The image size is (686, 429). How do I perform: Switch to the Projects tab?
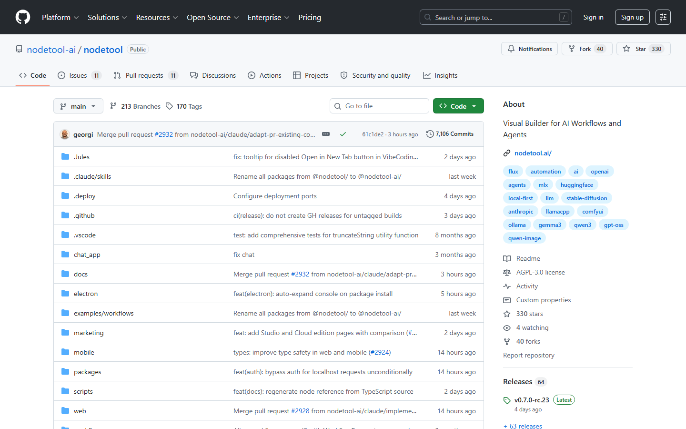[311, 75]
